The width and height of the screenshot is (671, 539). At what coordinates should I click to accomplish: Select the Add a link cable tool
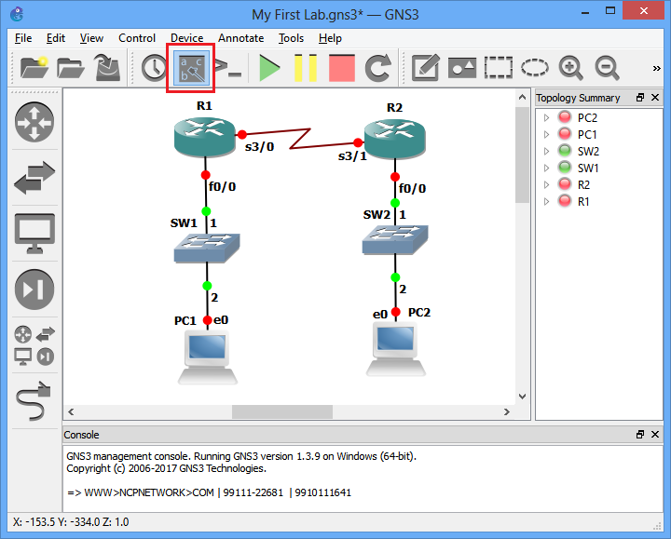(x=34, y=399)
